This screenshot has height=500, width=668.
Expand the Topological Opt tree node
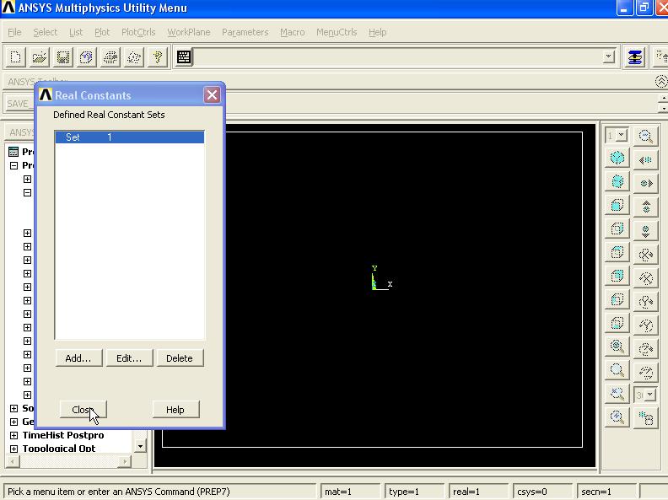click(13, 449)
